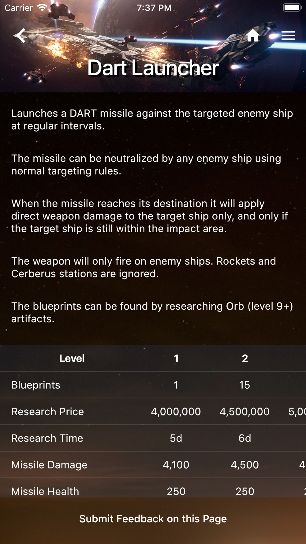Tap the 6d research time cell
The image size is (306, 544).
pyautogui.click(x=245, y=438)
